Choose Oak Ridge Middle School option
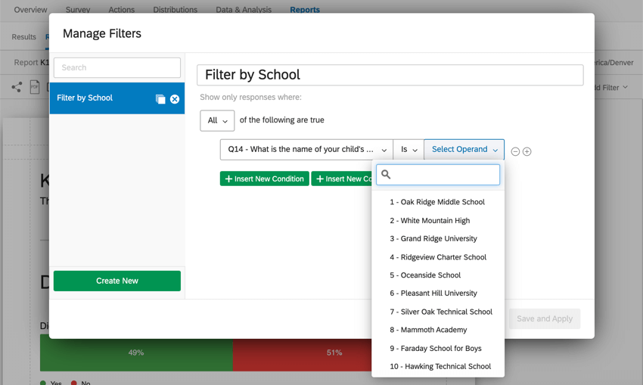The width and height of the screenshot is (643, 385). coord(437,202)
